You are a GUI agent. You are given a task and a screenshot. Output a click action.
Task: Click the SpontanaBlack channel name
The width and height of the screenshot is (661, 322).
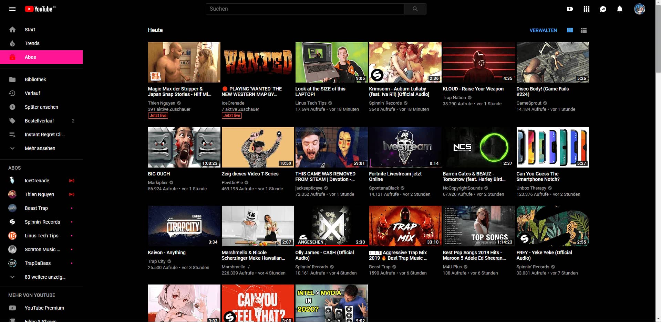pyautogui.click(x=384, y=188)
